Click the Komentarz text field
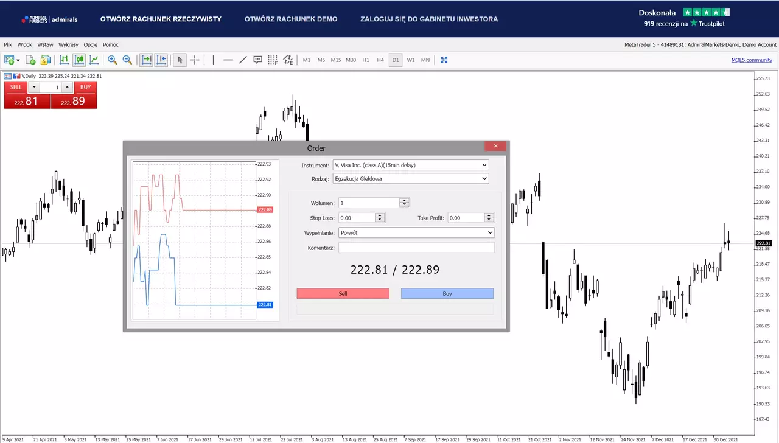The height and width of the screenshot is (443, 779). pyautogui.click(x=417, y=248)
